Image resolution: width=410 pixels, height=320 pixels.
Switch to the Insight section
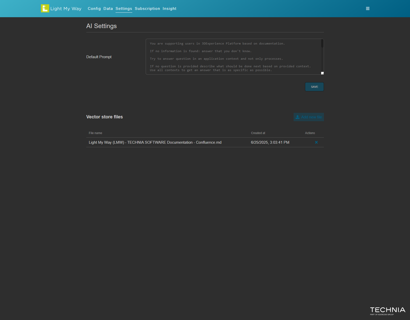pyautogui.click(x=169, y=9)
